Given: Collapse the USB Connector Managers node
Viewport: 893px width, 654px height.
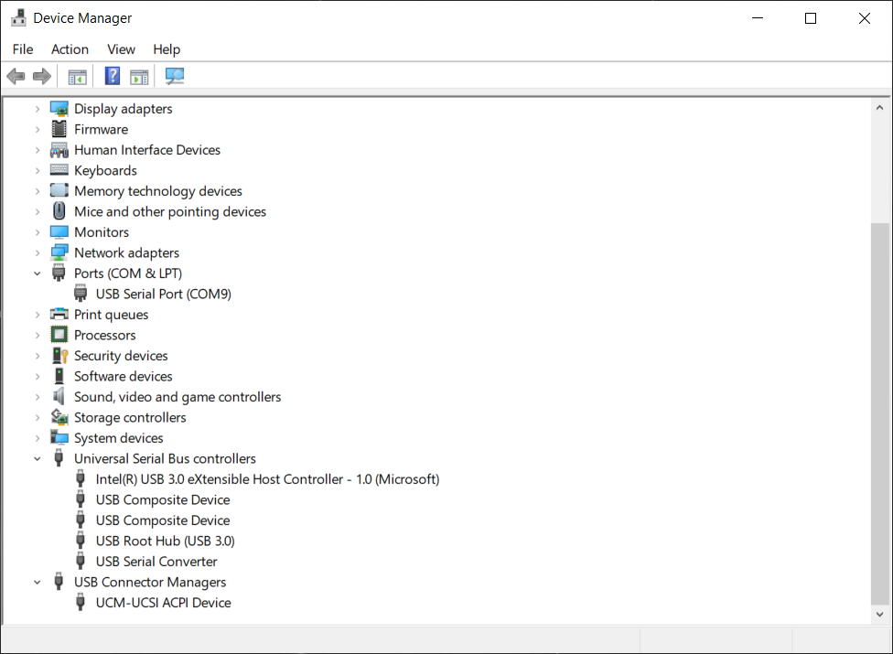Looking at the screenshot, I should pos(38,583).
